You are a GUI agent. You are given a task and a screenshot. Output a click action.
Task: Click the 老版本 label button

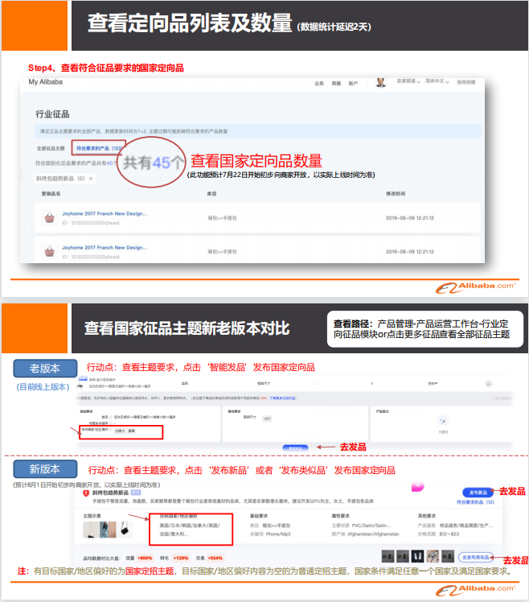tap(46, 369)
